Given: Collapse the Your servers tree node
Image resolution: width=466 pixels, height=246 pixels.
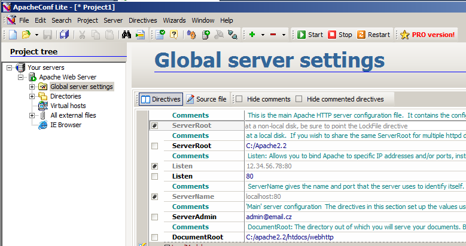Looking at the screenshot, I should pos(9,67).
